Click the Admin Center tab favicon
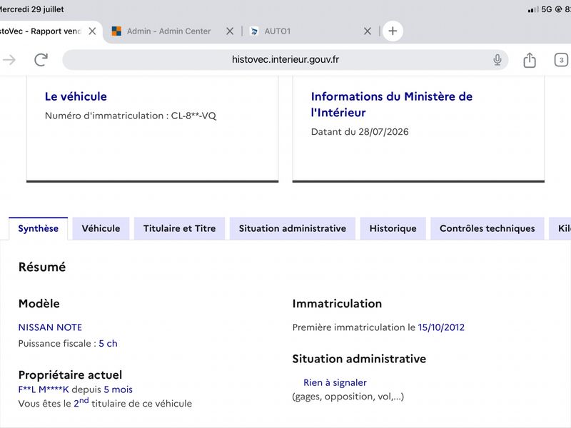 tap(116, 31)
